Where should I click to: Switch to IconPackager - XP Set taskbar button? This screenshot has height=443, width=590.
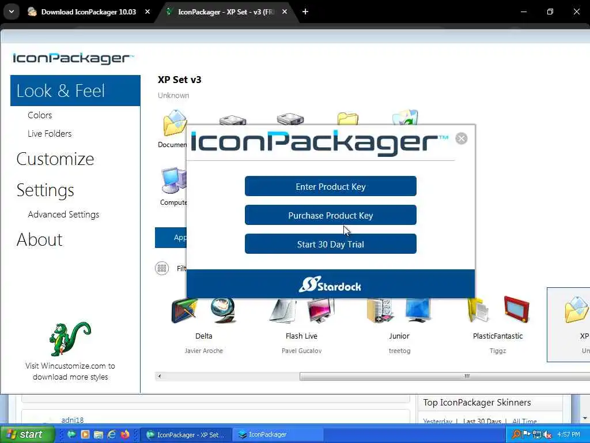(x=185, y=434)
